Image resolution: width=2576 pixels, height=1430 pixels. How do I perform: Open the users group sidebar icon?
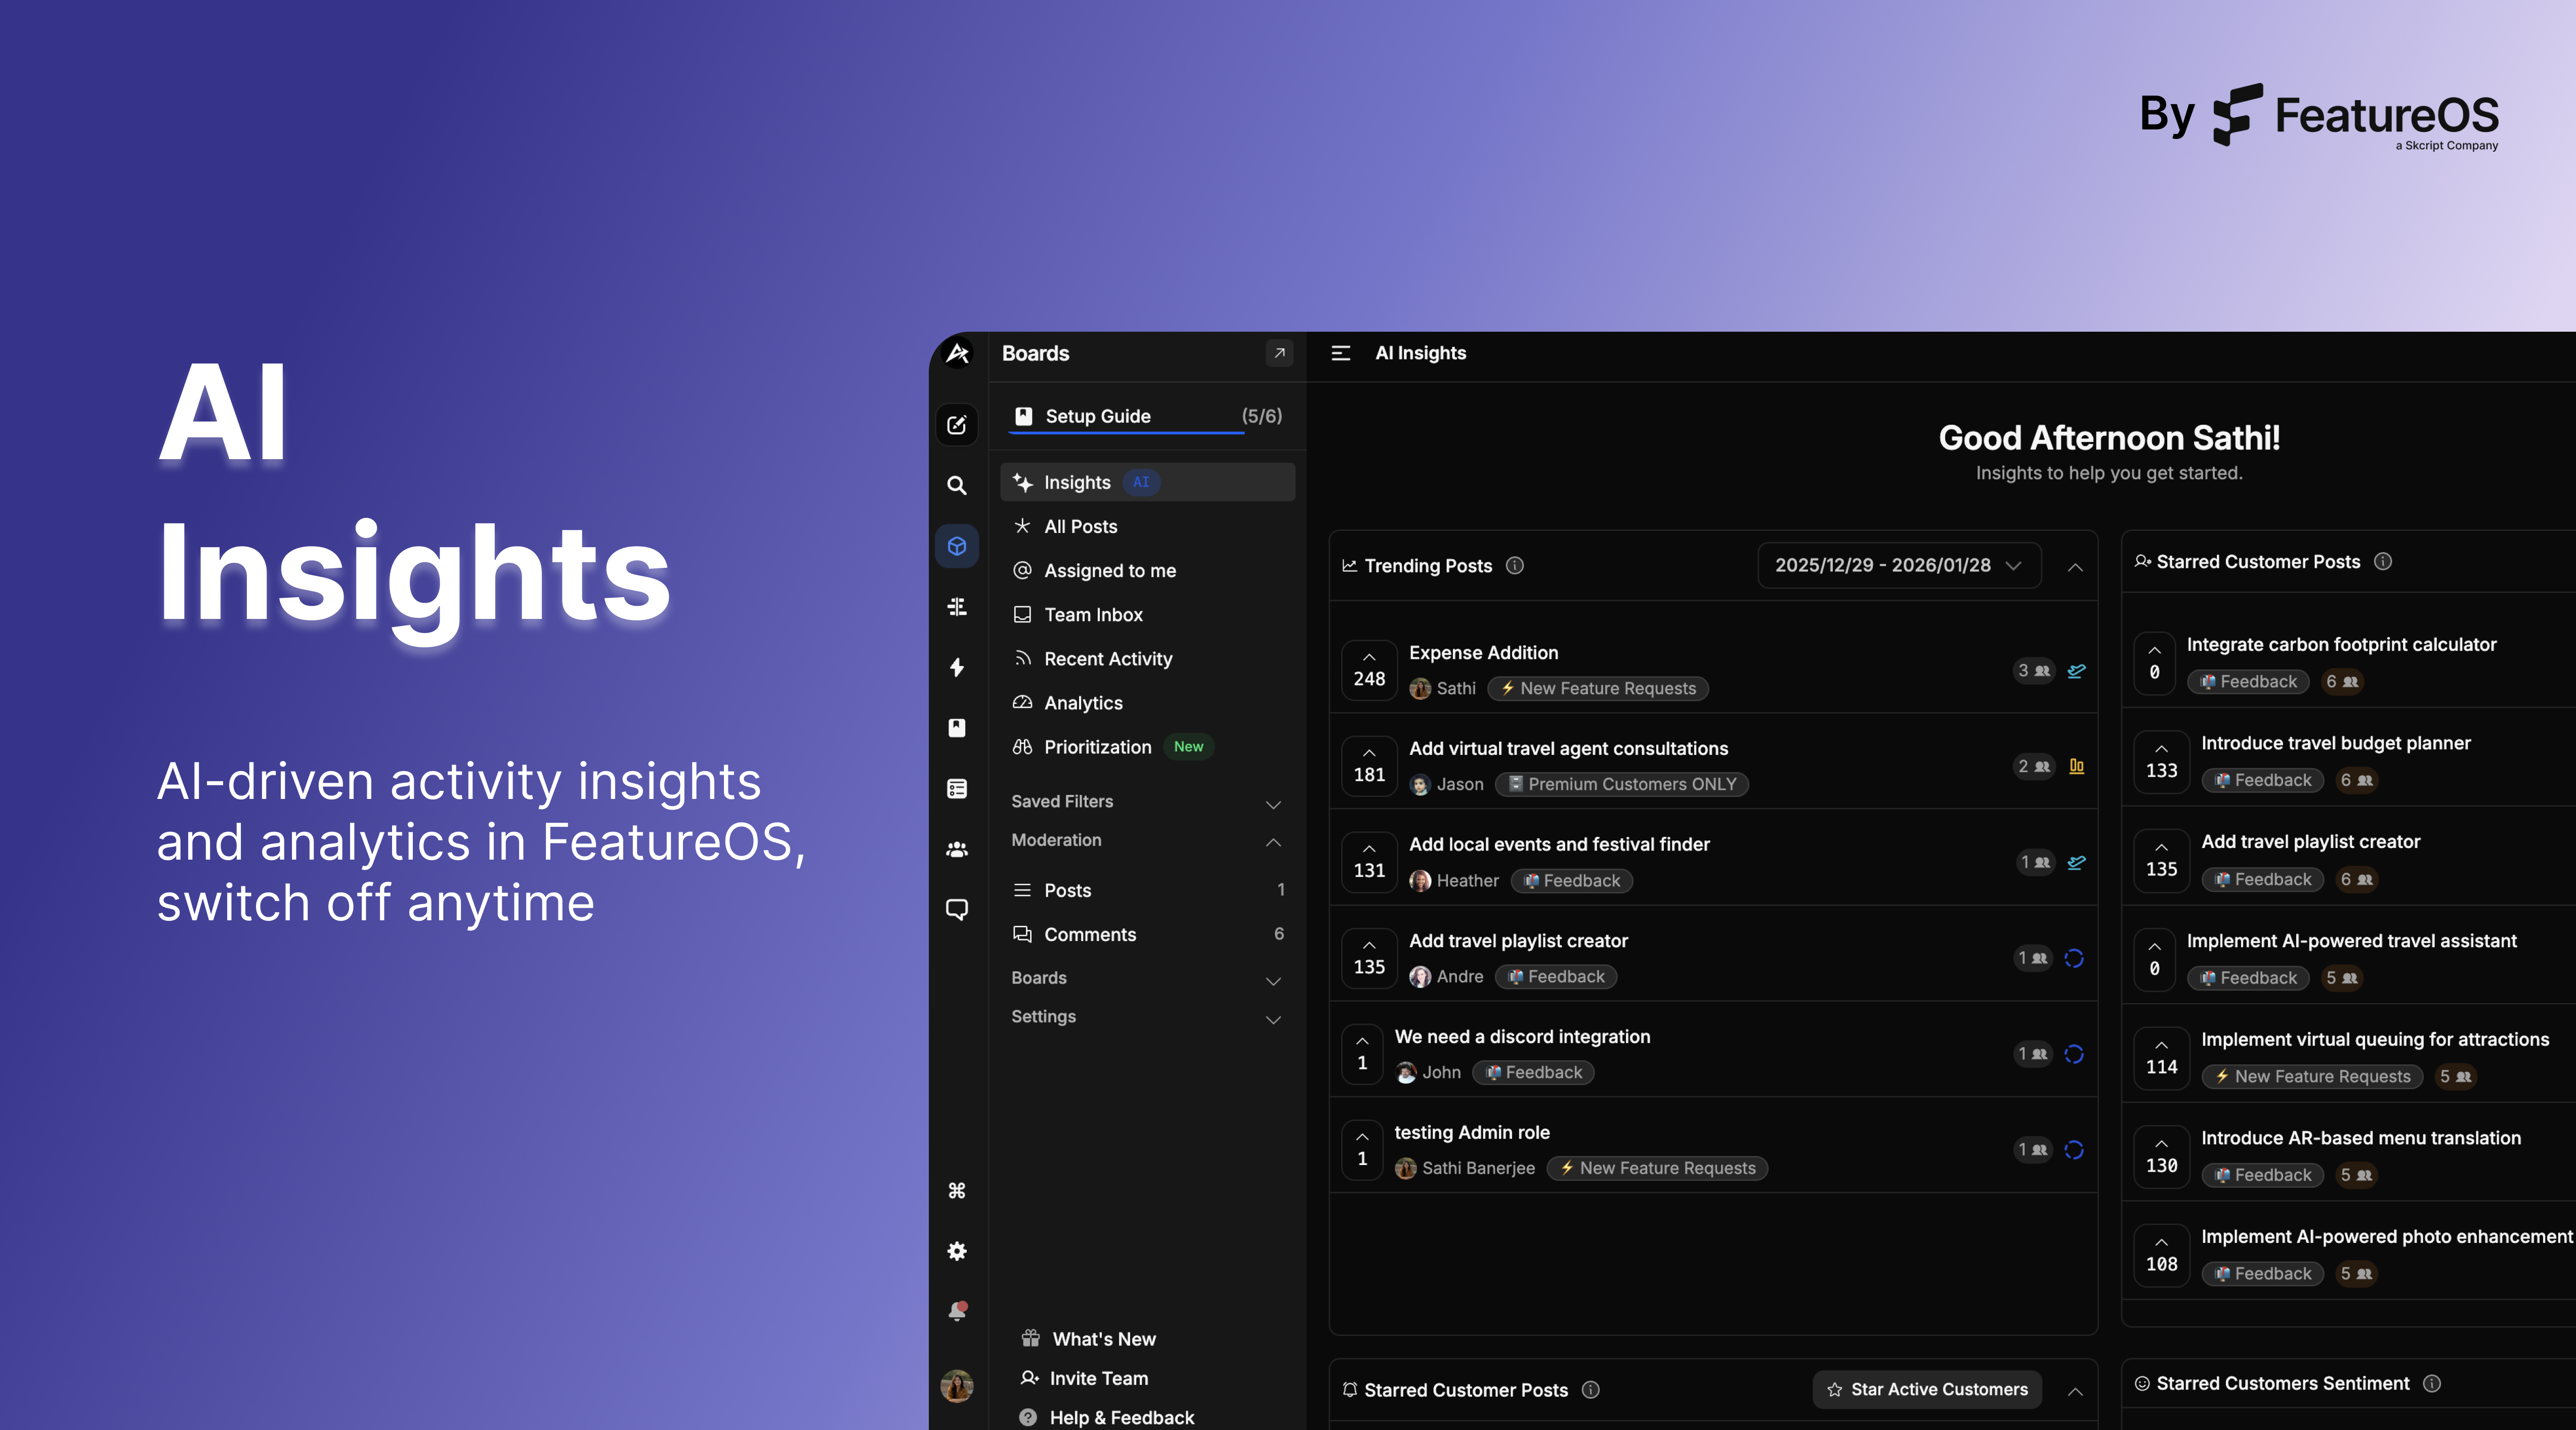click(x=956, y=850)
